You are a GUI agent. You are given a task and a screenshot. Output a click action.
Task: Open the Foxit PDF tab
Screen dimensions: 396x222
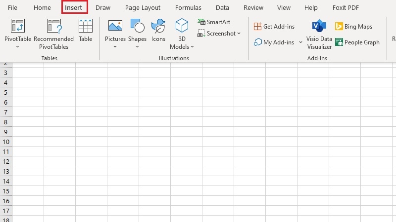(346, 7)
